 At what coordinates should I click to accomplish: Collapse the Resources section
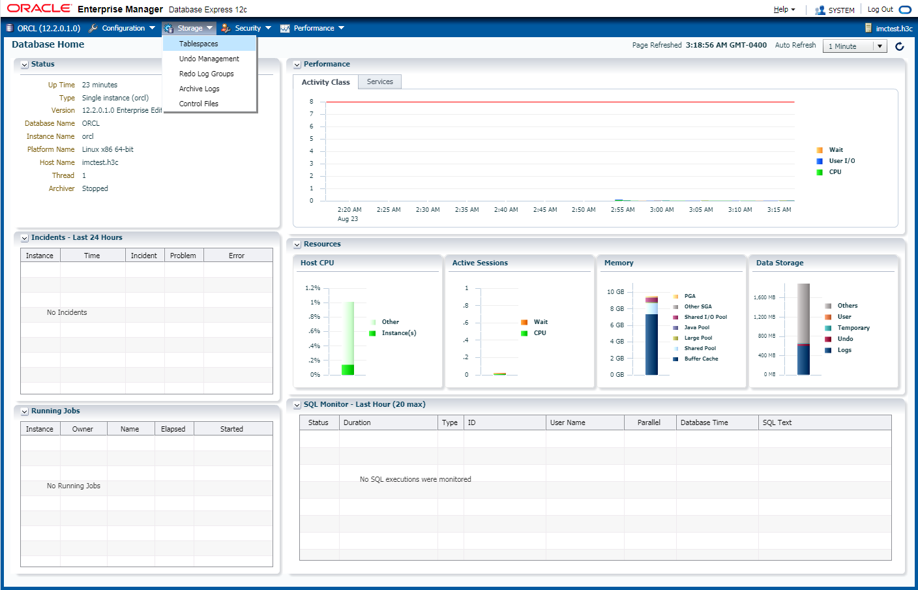click(297, 244)
